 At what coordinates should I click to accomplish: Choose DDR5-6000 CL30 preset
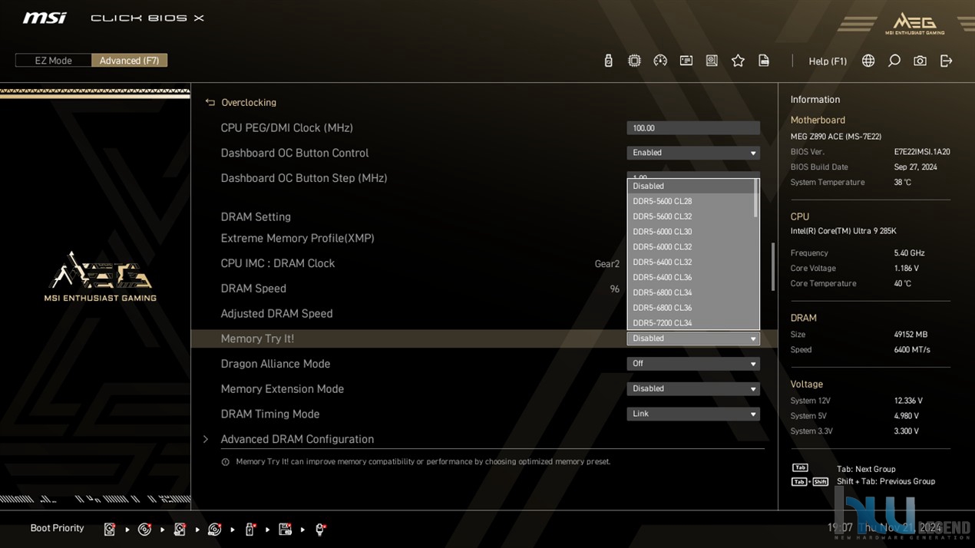[x=691, y=232]
